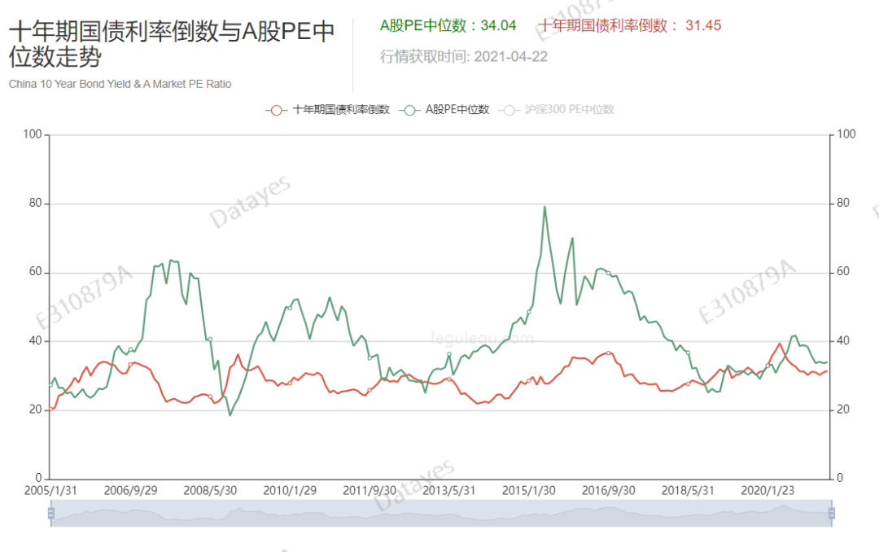Click the chart title 十年期国债利率倒数与A股PE中位数走势

pyautogui.click(x=172, y=45)
